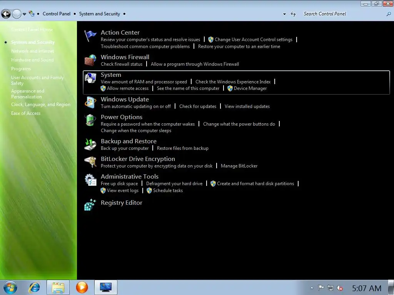Click the Control Panel taskbar button

point(106,287)
